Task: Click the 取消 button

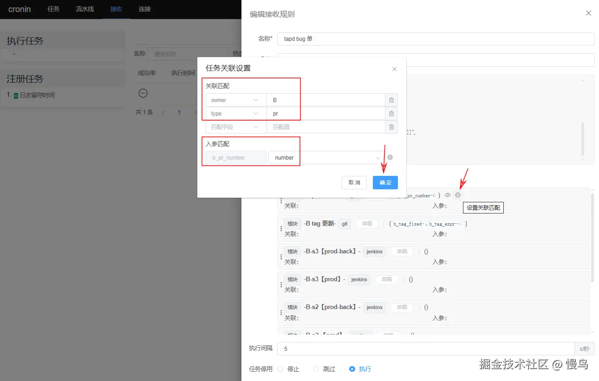Action: pos(354,182)
